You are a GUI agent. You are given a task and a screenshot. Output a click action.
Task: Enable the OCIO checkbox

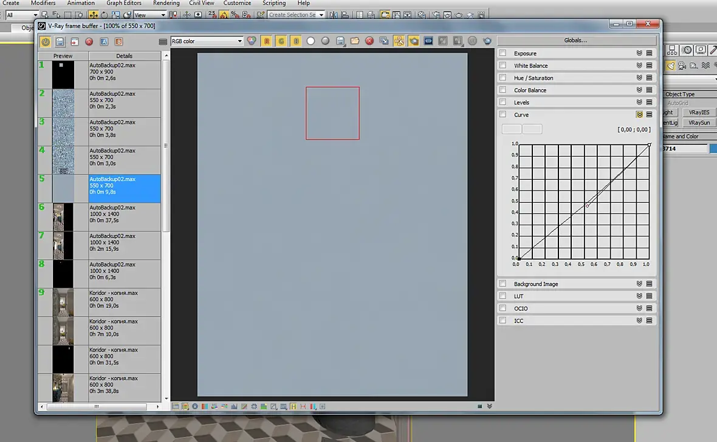coord(503,308)
